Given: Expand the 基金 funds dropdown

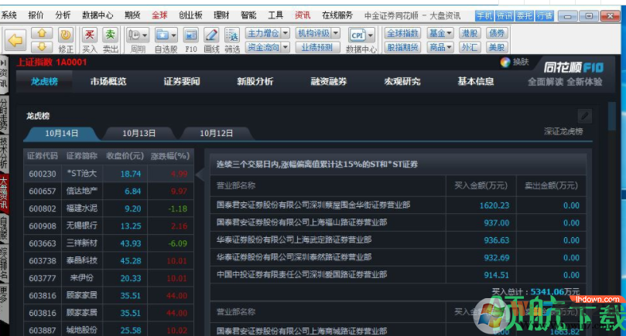Looking at the screenshot, I should [441, 33].
